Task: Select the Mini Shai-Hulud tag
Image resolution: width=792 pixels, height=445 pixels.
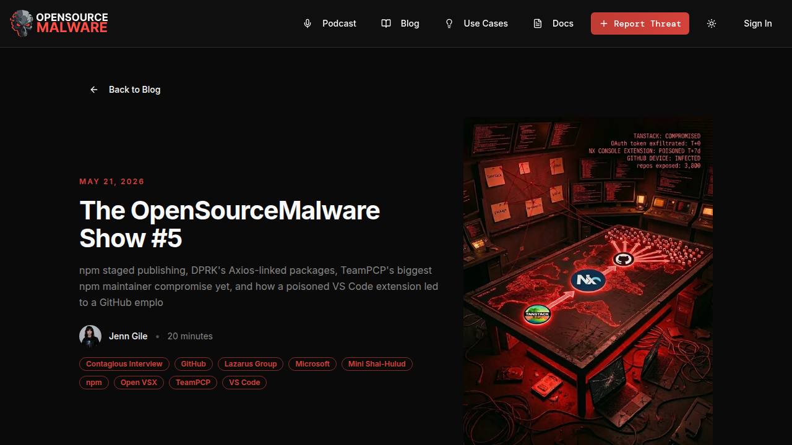Action: click(x=377, y=364)
